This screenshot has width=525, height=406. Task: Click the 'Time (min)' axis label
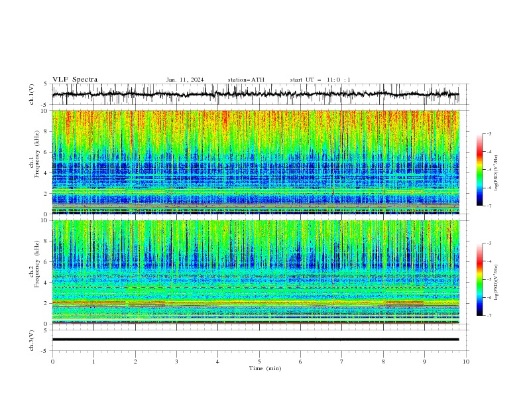click(265, 368)
